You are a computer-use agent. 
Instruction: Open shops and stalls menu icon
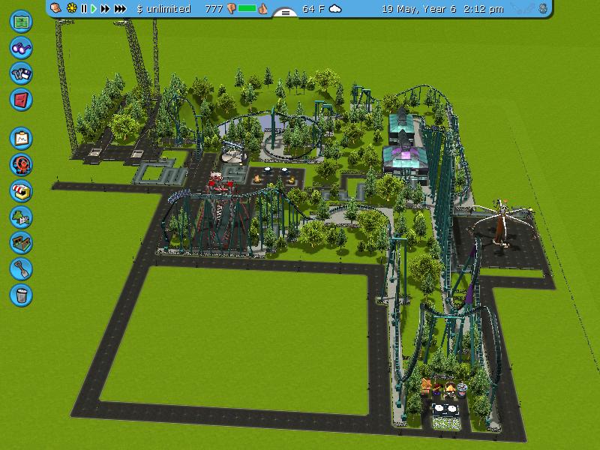(21, 190)
